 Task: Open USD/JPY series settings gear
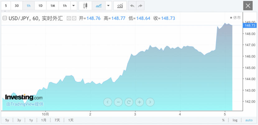74,18
